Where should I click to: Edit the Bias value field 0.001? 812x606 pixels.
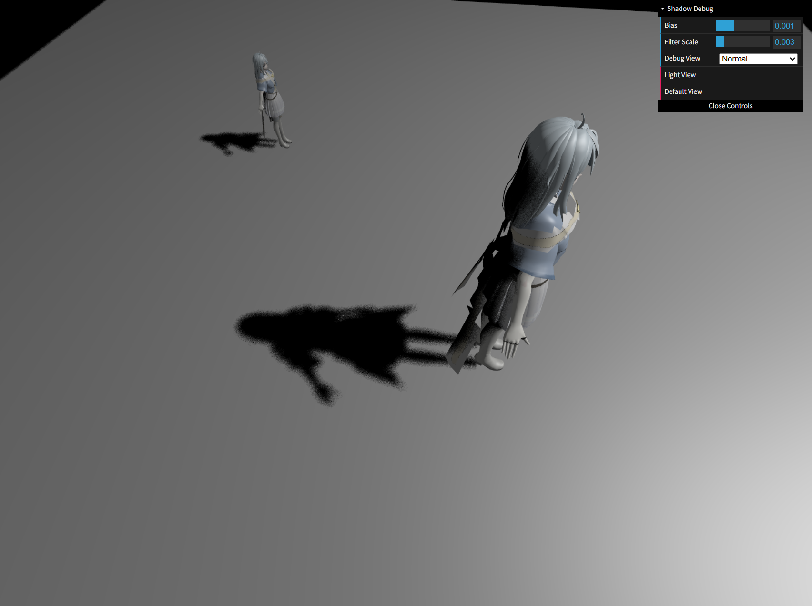pyautogui.click(x=786, y=26)
